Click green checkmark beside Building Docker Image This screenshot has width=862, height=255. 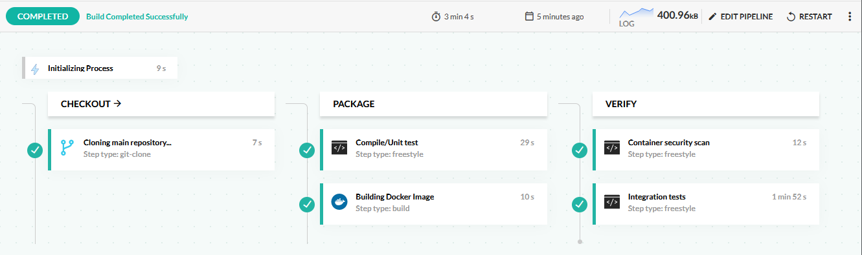click(307, 205)
